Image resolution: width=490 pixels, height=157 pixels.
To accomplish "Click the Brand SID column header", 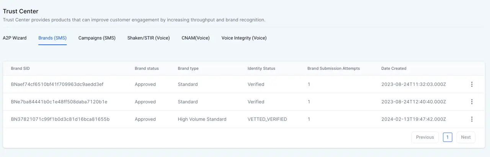I will tap(20, 68).
